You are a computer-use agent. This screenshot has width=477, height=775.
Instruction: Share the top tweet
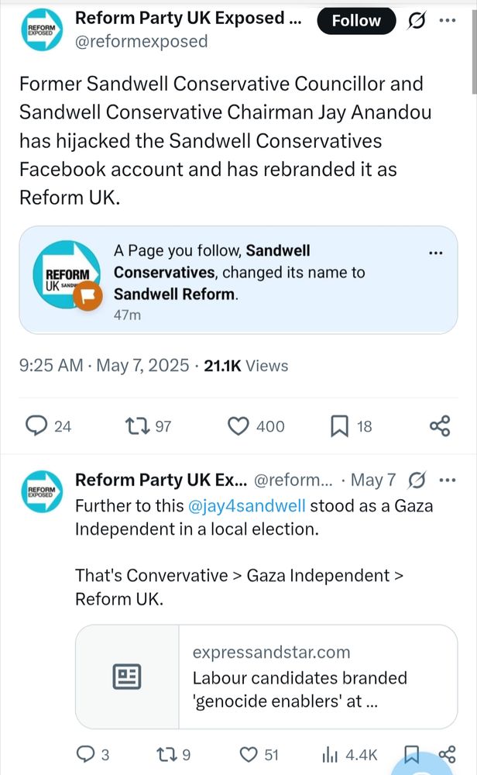point(439,425)
